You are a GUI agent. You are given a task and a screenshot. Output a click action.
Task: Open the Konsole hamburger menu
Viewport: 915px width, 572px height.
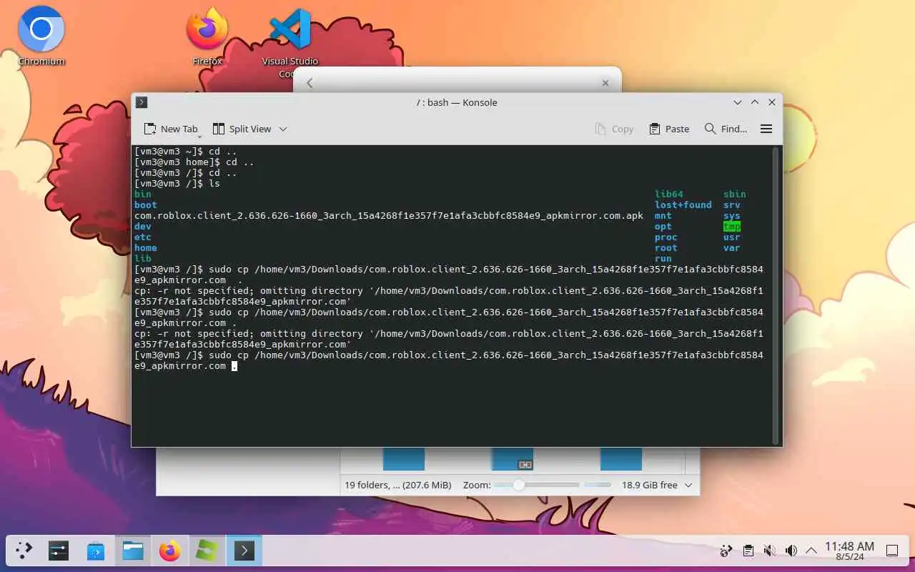tap(766, 129)
